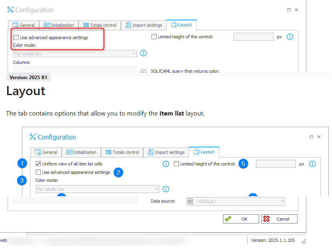Open the General tab in the red-highlighted Configuration window

coord(24,25)
